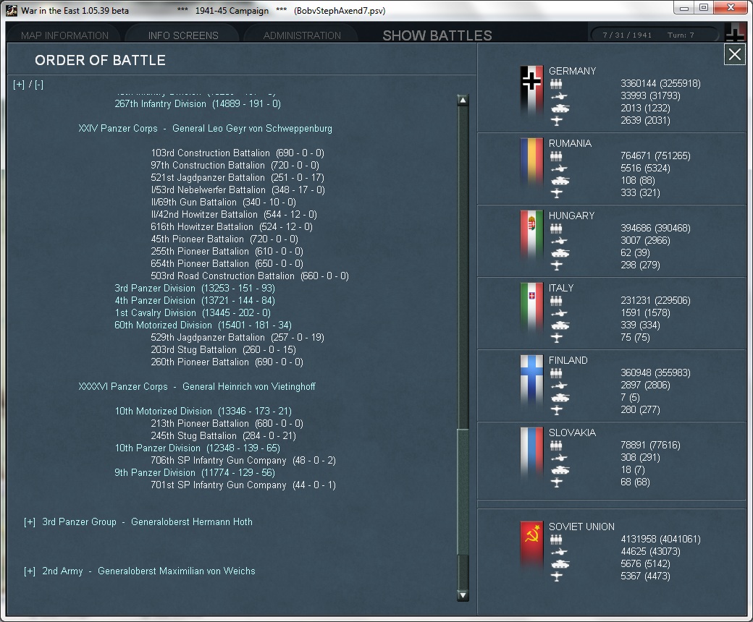The width and height of the screenshot is (753, 622).
Task: Click Hungary's aircraft icon
Action: tap(557, 265)
